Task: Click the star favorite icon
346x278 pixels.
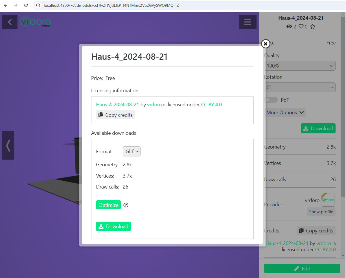Action: pyautogui.click(x=312, y=26)
